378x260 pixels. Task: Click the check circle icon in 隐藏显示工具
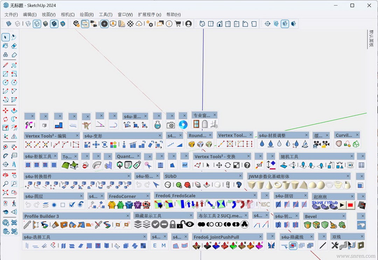click(155, 224)
